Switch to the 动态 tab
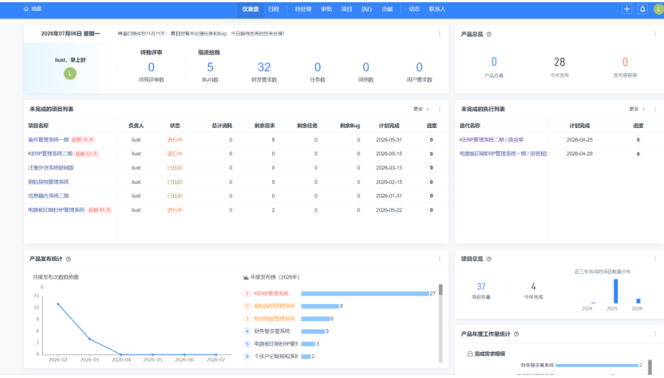 (414, 9)
